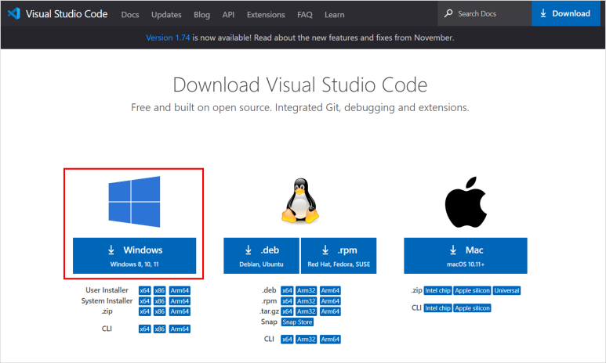Click the large Windows logo image
Viewport: 606px width, 363px height.
tap(134, 201)
